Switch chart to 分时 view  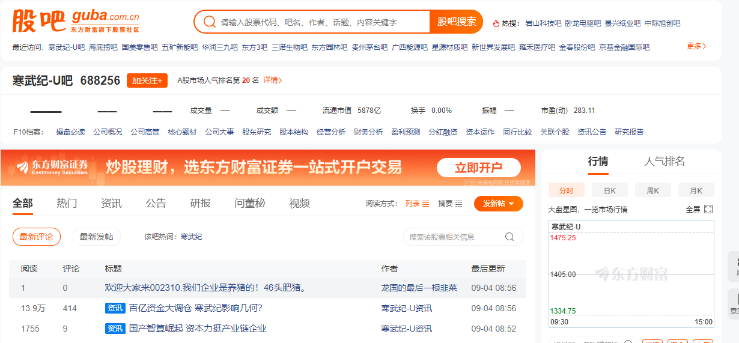point(567,190)
